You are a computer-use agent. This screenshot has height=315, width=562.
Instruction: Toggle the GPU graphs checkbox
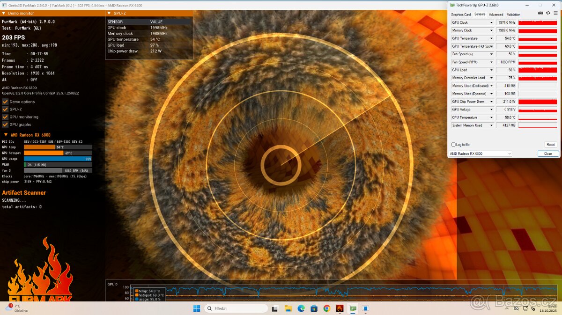(5, 125)
